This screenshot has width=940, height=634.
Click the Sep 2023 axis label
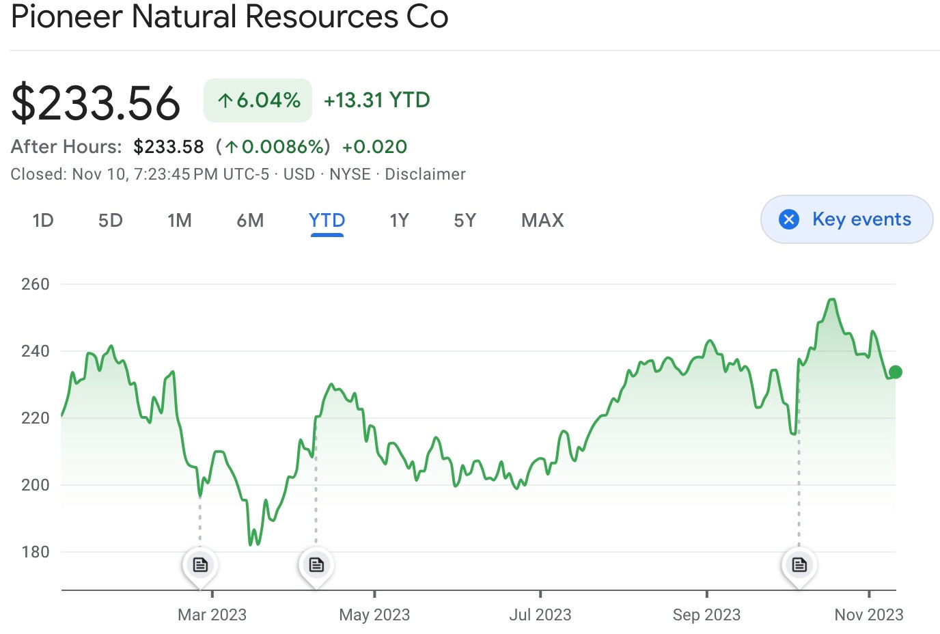(707, 615)
